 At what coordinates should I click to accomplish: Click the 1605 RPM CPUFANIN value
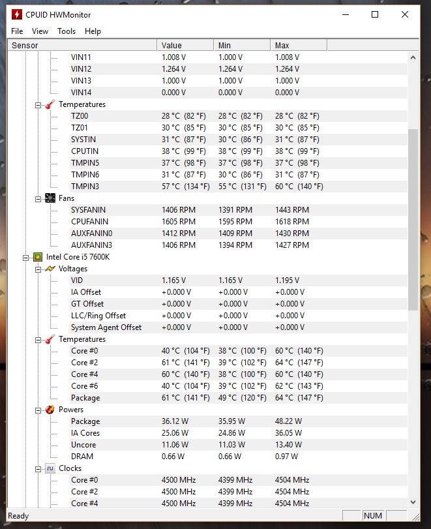179,222
